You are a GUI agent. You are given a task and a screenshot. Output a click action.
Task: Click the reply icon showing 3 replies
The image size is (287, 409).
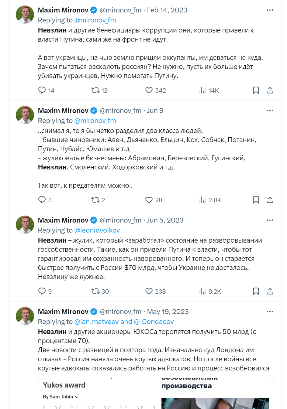tap(42, 200)
